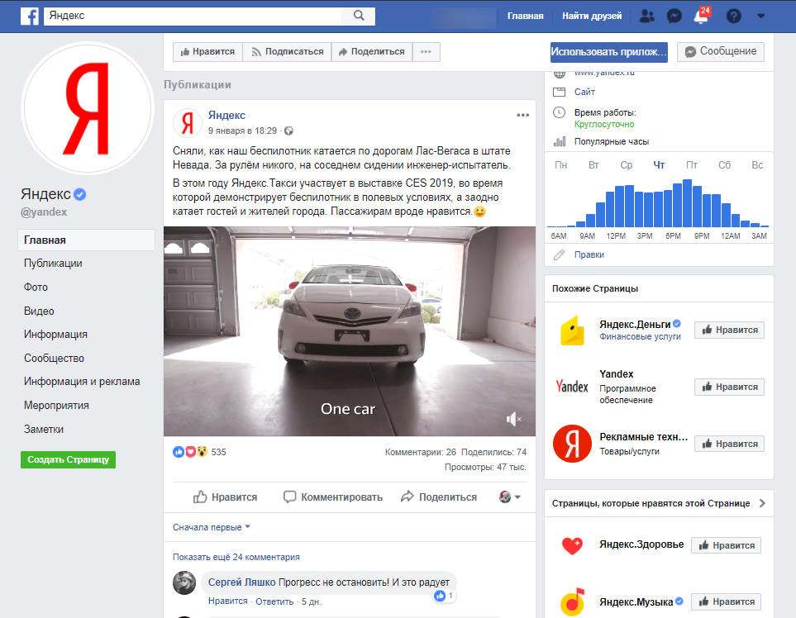
Task: Click the search magnifier icon
Action: [x=359, y=16]
